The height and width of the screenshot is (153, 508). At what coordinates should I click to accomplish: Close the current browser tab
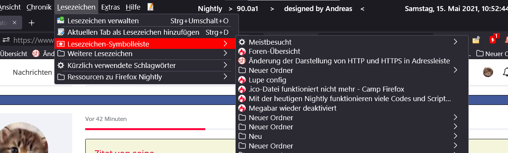[x=15, y=23]
